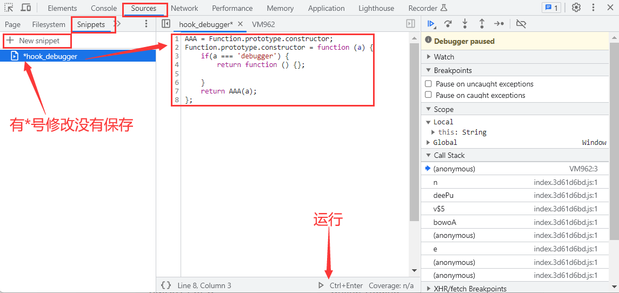Viewport: 619px width, 293px height.
Task: Resume script execution in debugger
Action: (431, 24)
